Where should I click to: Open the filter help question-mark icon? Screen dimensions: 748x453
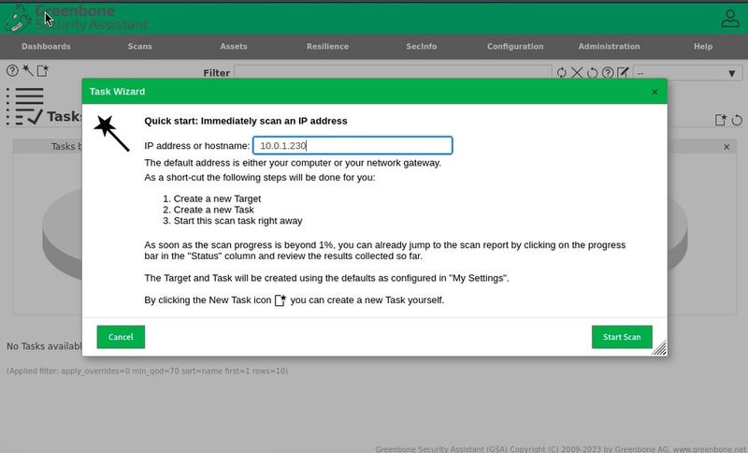(607, 73)
